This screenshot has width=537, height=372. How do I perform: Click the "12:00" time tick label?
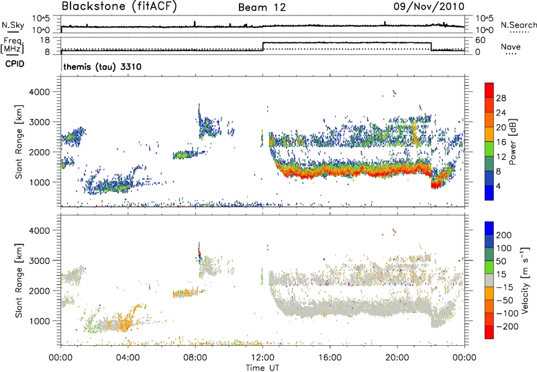[x=262, y=358]
